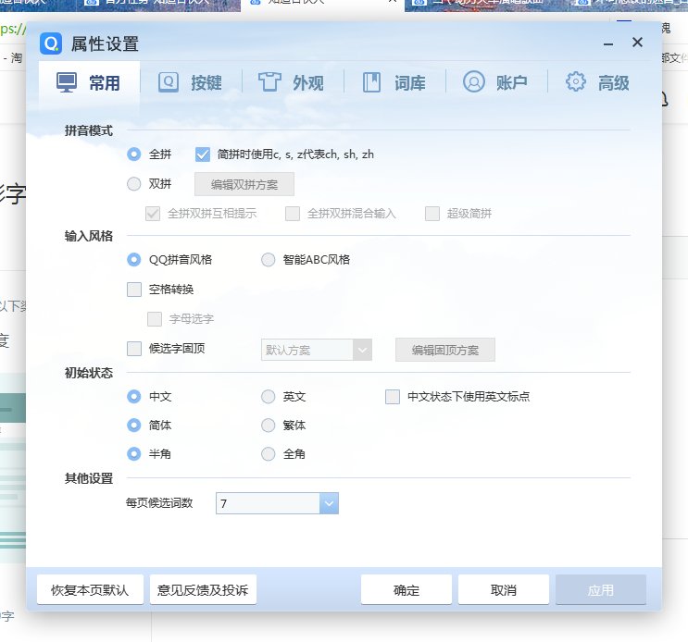Click the 初始状态 section heading

tap(89, 373)
